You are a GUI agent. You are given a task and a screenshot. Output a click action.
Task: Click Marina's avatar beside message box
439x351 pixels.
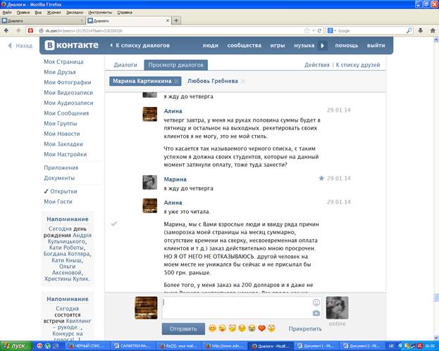(x=337, y=307)
